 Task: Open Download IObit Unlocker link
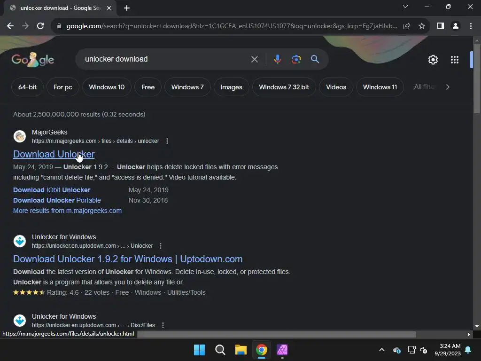(x=52, y=190)
